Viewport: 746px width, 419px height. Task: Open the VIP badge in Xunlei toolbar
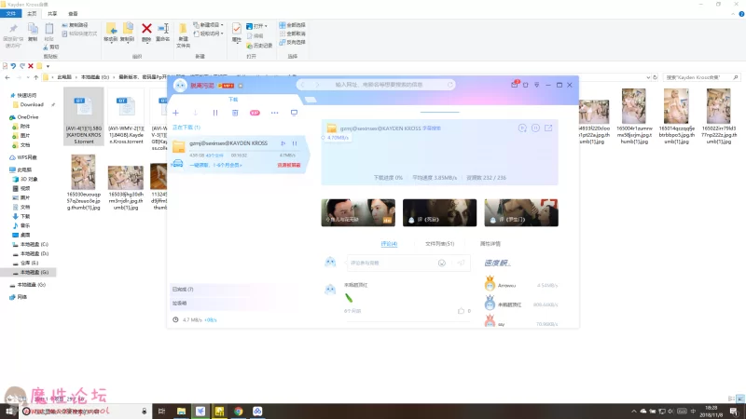[255, 113]
